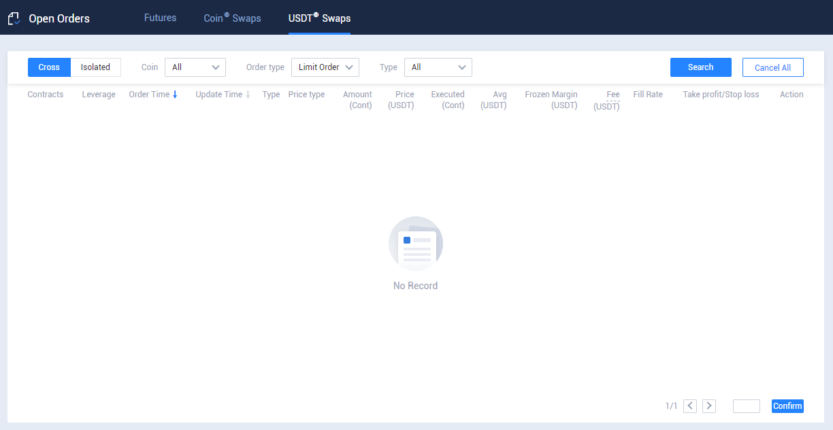Viewport: 833px width, 430px height.
Task: Click Cancel All orders button
Action: (x=772, y=67)
